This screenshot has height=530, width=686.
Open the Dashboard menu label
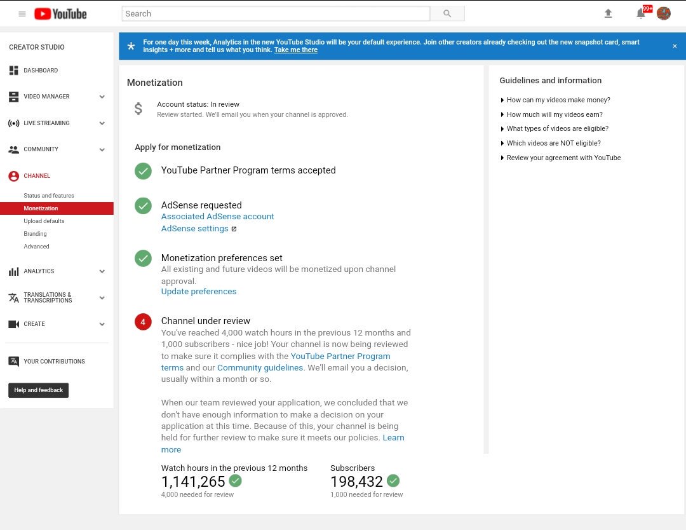(x=41, y=71)
